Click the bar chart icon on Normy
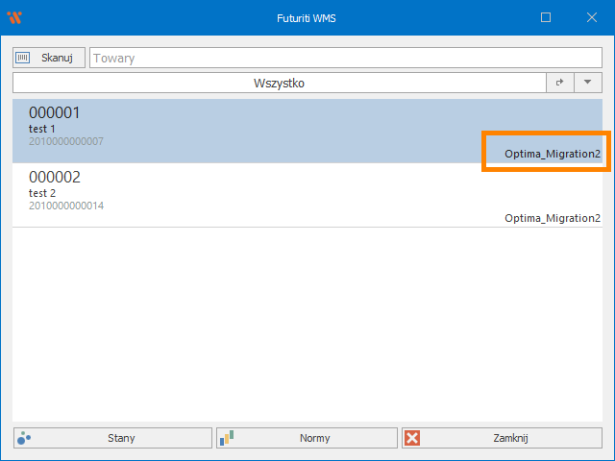 (x=227, y=438)
